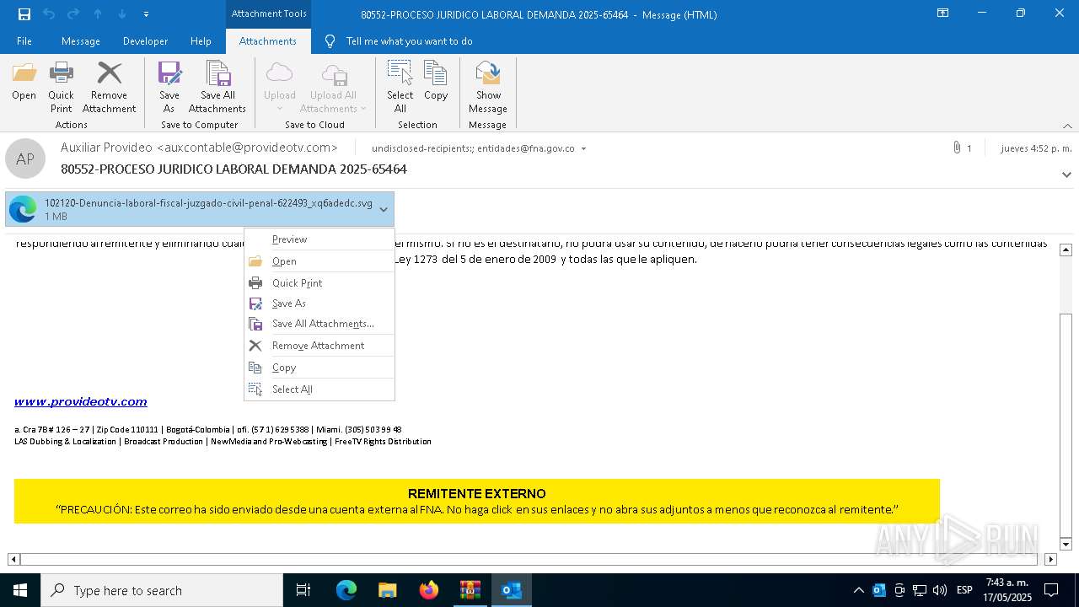This screenshot has width=1079, height=607.
Task: Open the notification center
Action: 1051,590
